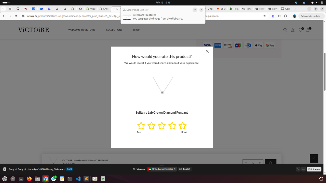Close the product rating popup

click(207, 51)
